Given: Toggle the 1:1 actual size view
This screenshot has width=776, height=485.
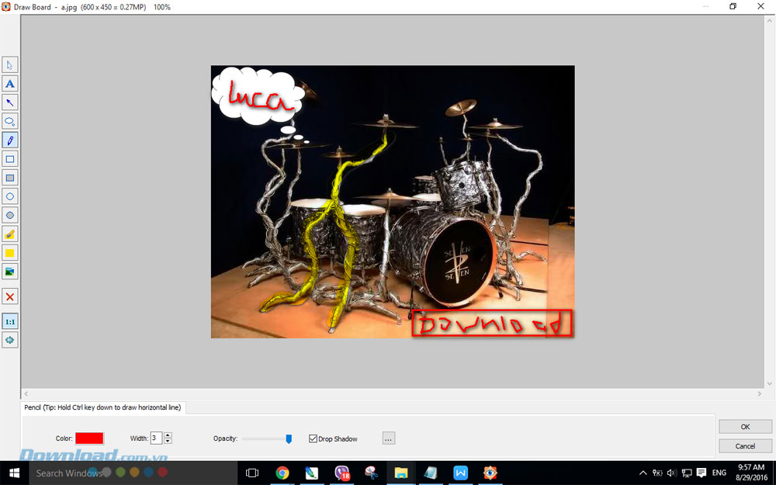Looking at the screenshot, I should coord(10,321).
